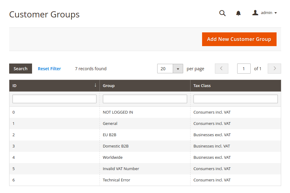
Task: Click the Tax Class cell for EU B2B
Action: (236, 135)
